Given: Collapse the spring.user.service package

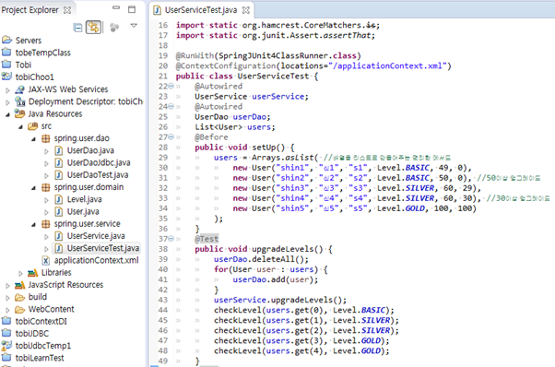Looking at the screenshot, I should (33, 224).
